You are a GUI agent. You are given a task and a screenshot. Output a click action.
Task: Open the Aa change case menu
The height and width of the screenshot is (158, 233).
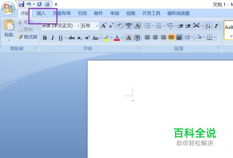coord(96,38)
